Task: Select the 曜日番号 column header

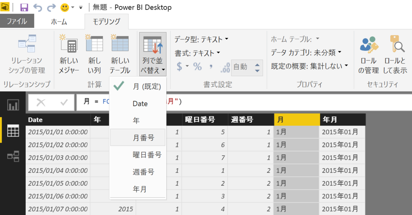Action: [205, 120]
